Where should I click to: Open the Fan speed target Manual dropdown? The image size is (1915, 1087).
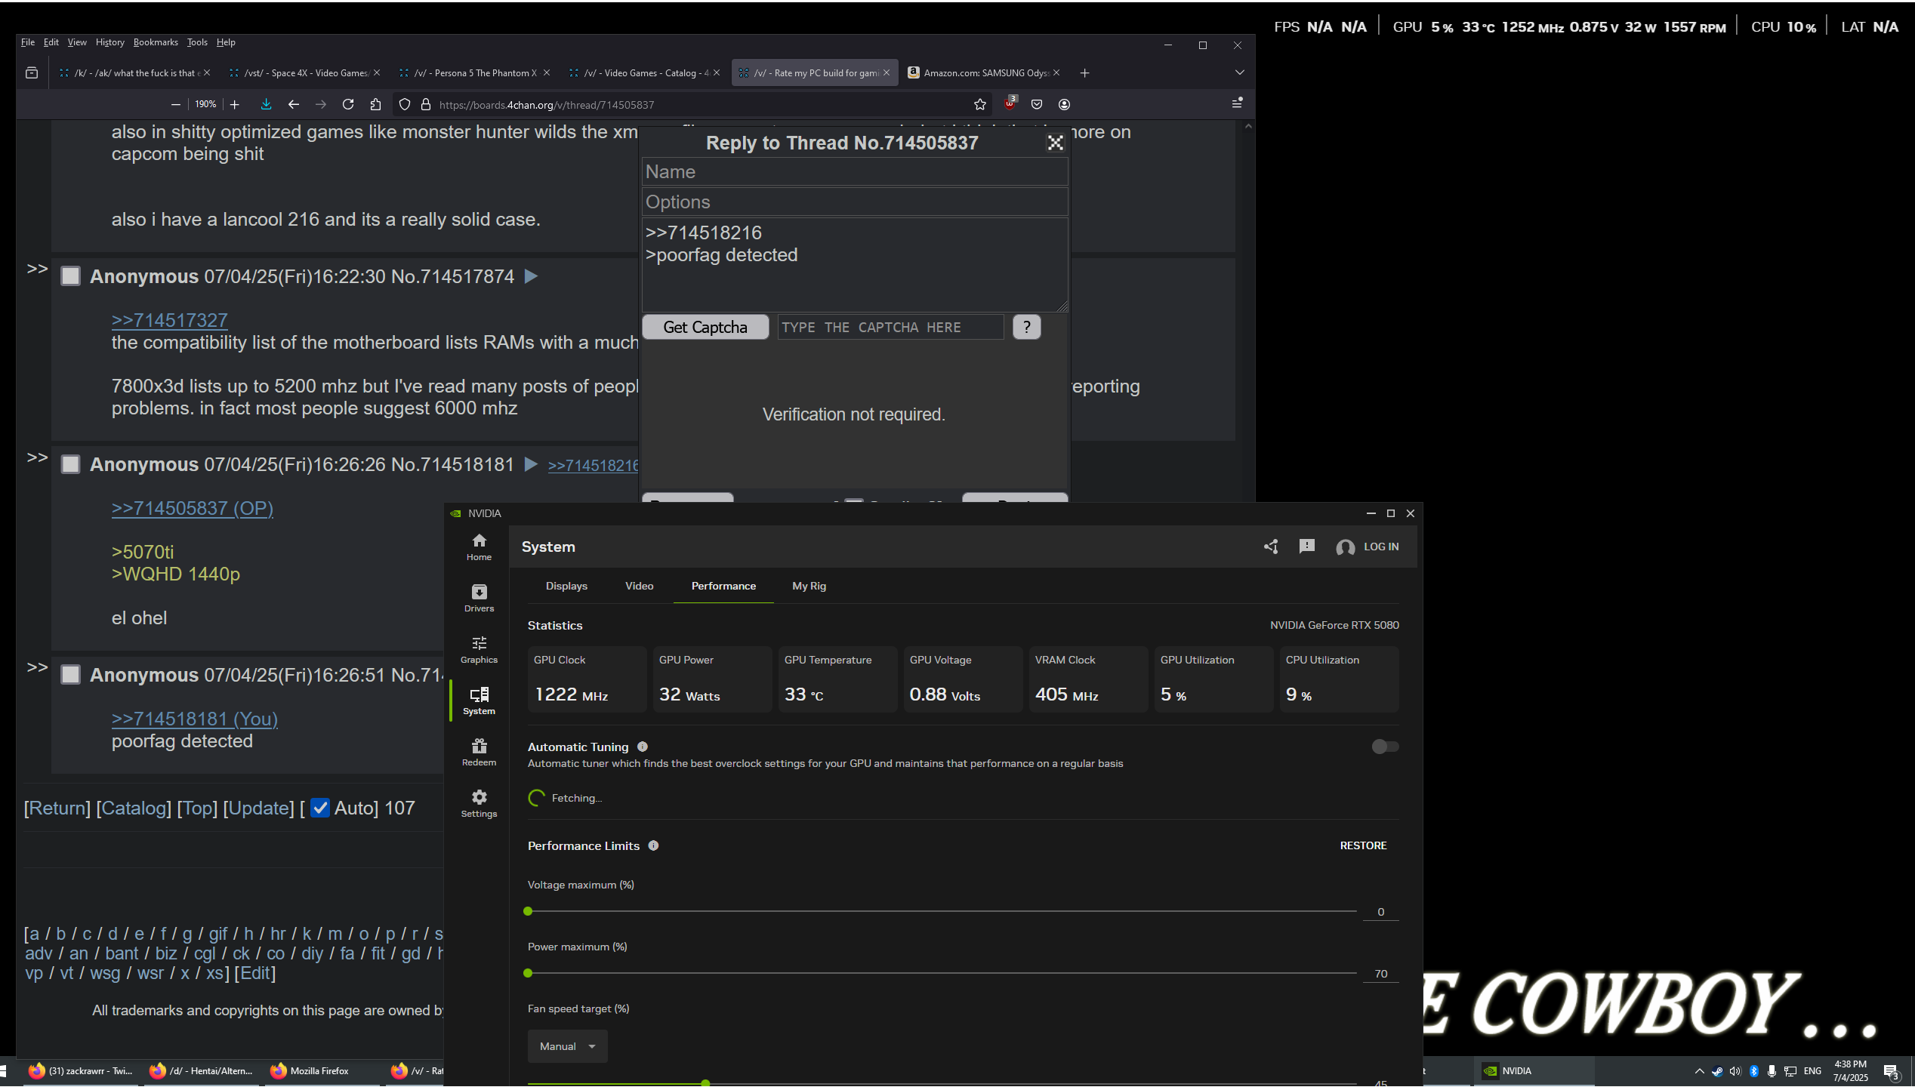pyautogui.click(x=567, y=1046)
